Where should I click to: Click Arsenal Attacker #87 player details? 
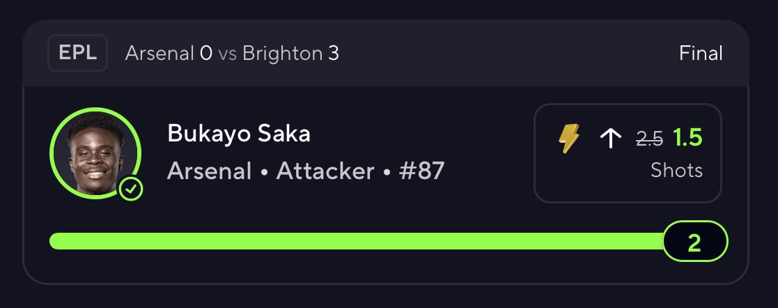point(306,171)
